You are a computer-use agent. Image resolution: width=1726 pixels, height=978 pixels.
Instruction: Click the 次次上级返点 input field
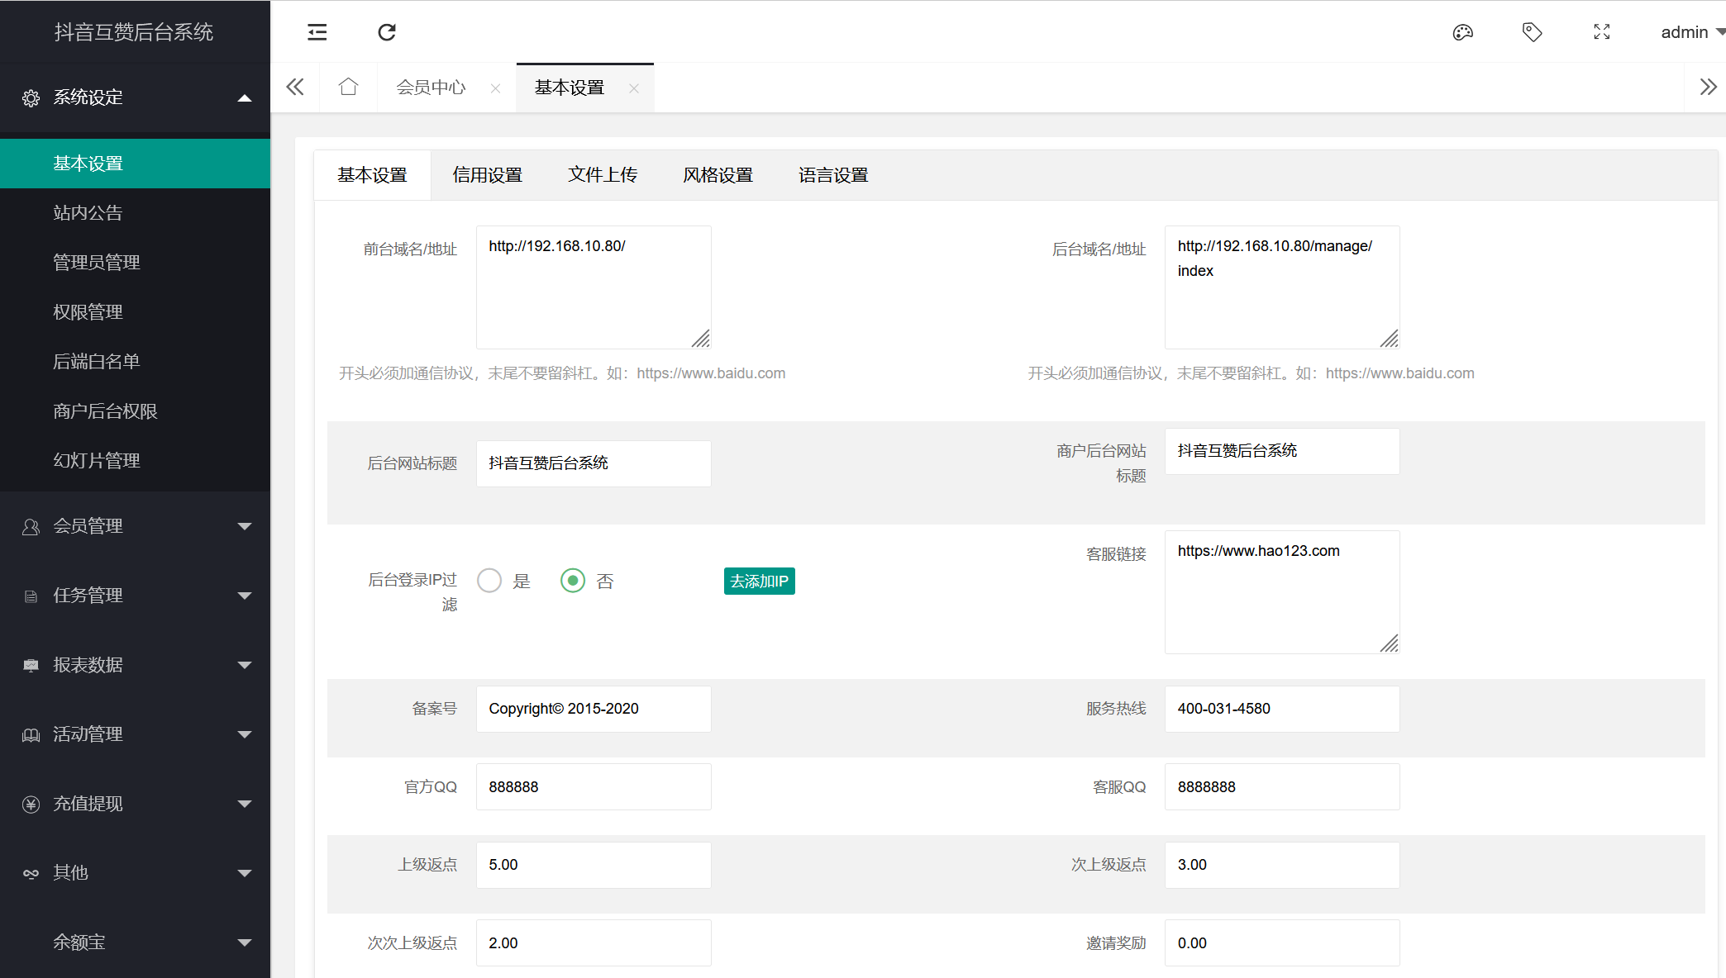pyautogui.click(x=594, y=943)
